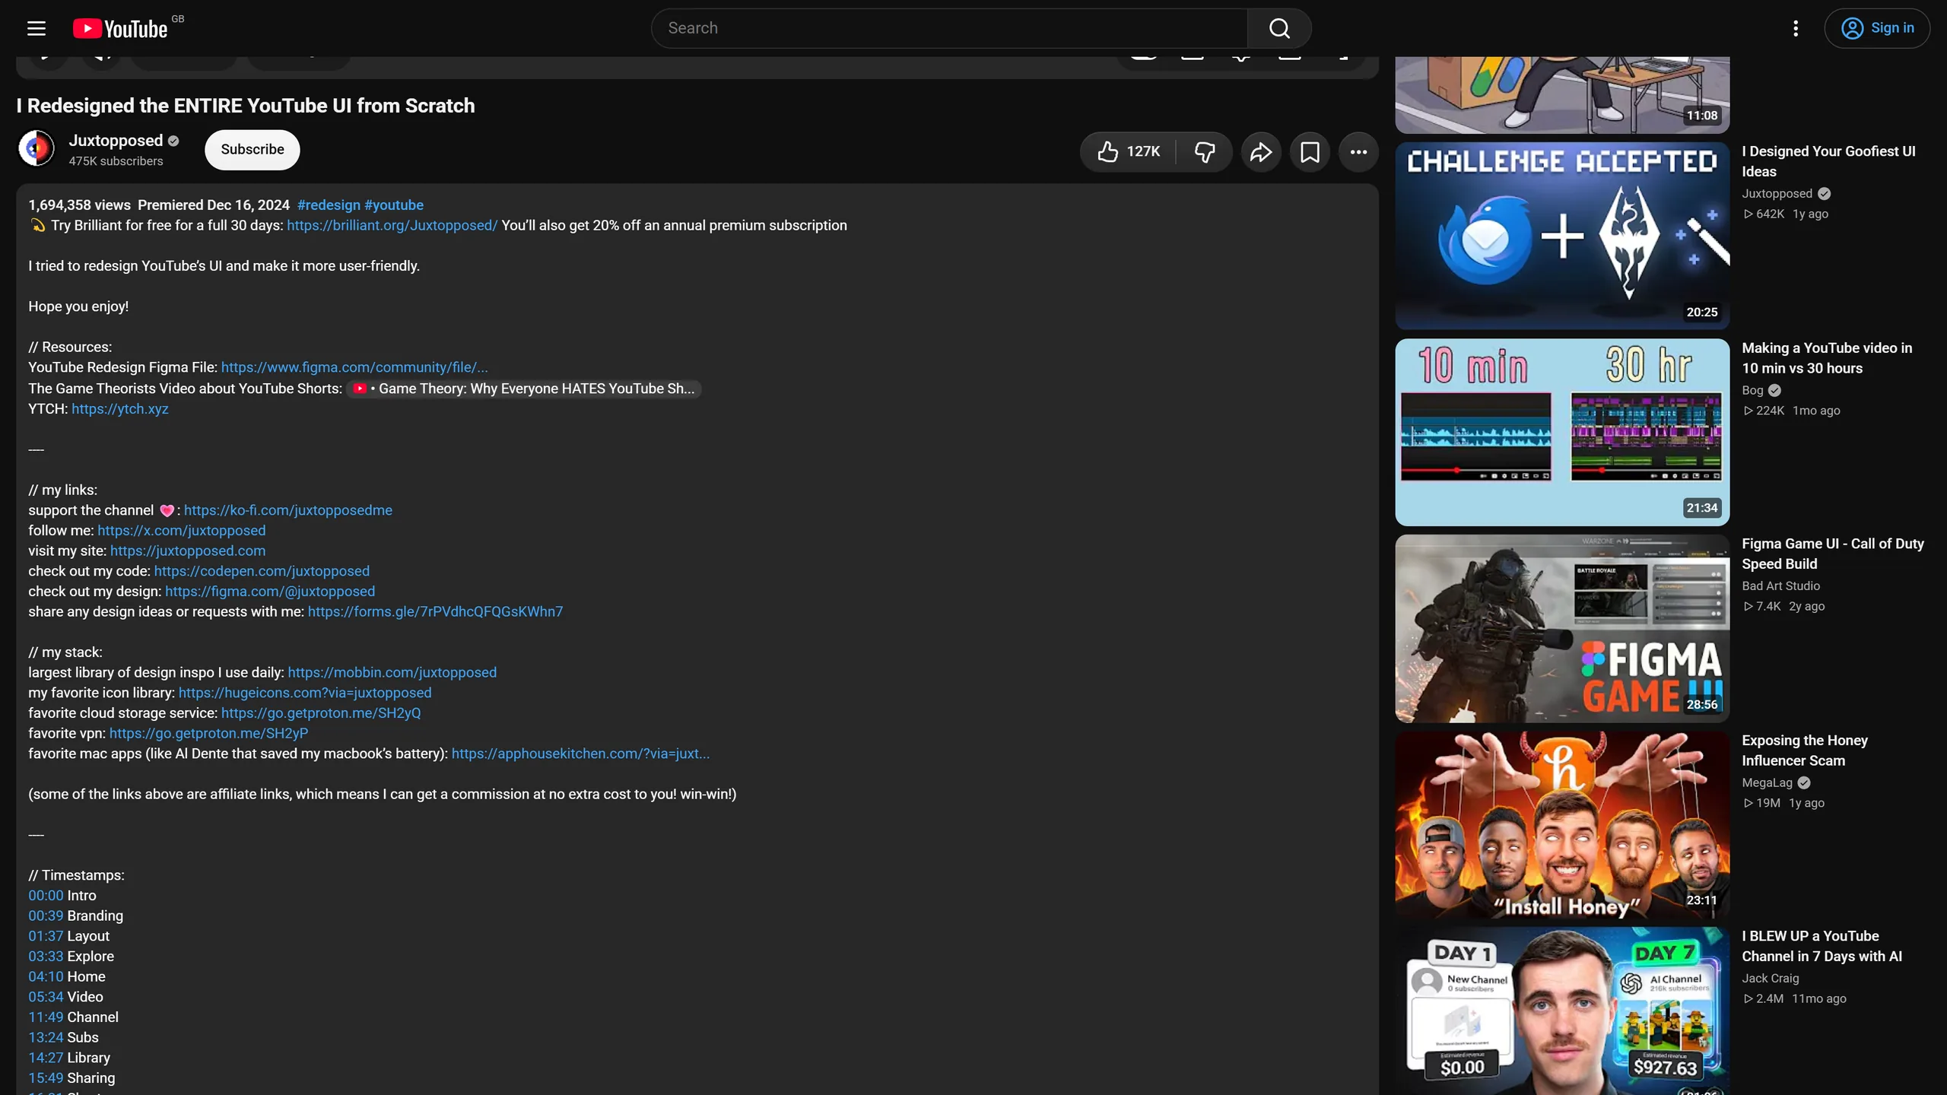The height and width of the screenshot is (1095, 1947).
Task: Open the codepen.com/juxtopposed link
Action: [x=262, y=571]
